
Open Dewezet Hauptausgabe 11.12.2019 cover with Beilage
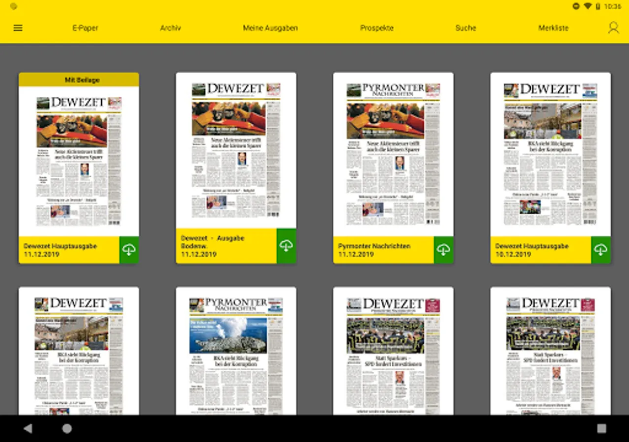pyautogui.click(x=79, y=161)
